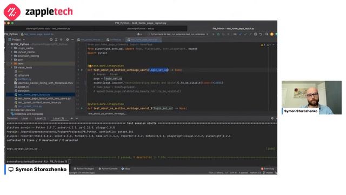This screenshot has height=195, width=346.
Task: Add a new terminal session with plus
Action: point(72,119)
